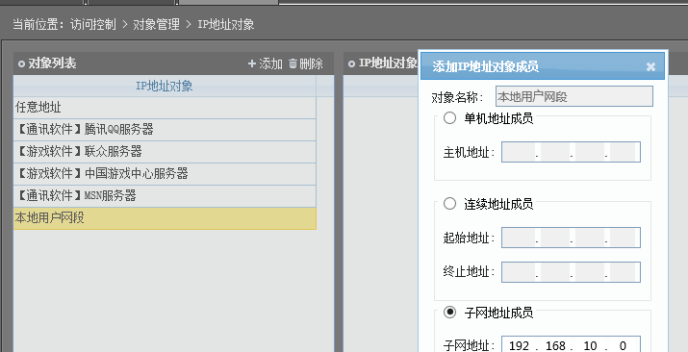Viewport: 688px width, 352px height.
Task: Click 访问控制 in the breadcrumb
Action: 93,24
